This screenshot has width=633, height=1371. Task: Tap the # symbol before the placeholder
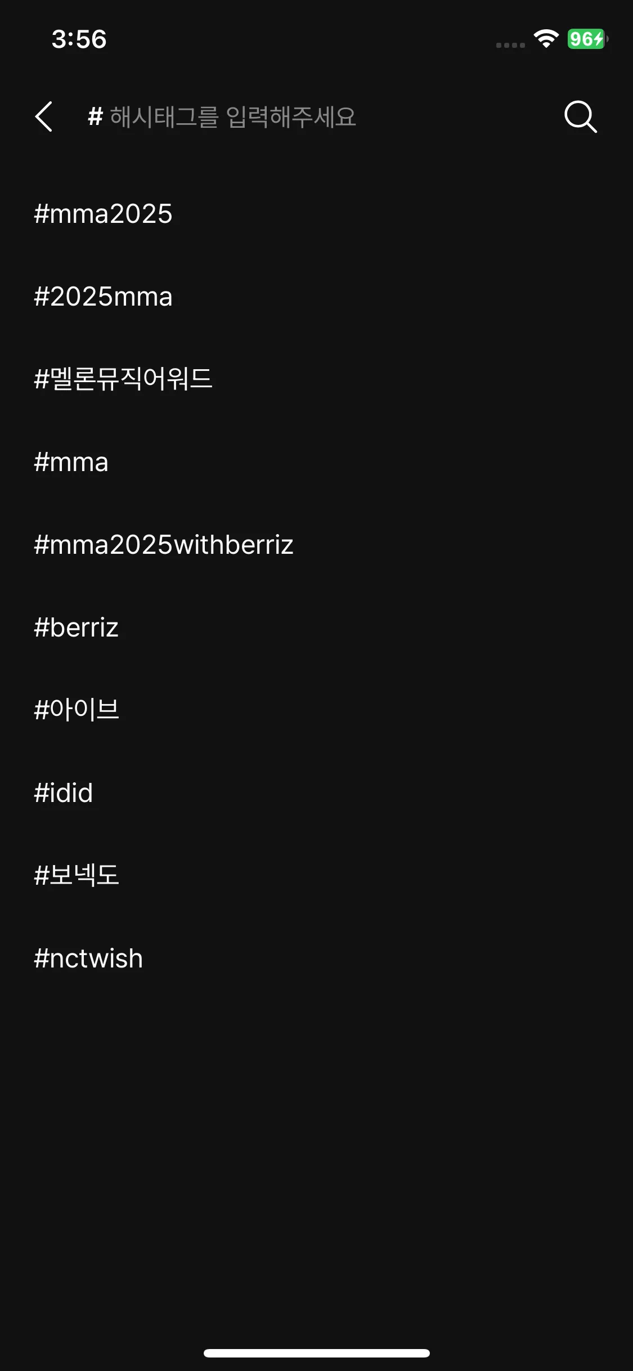(95, 117)
